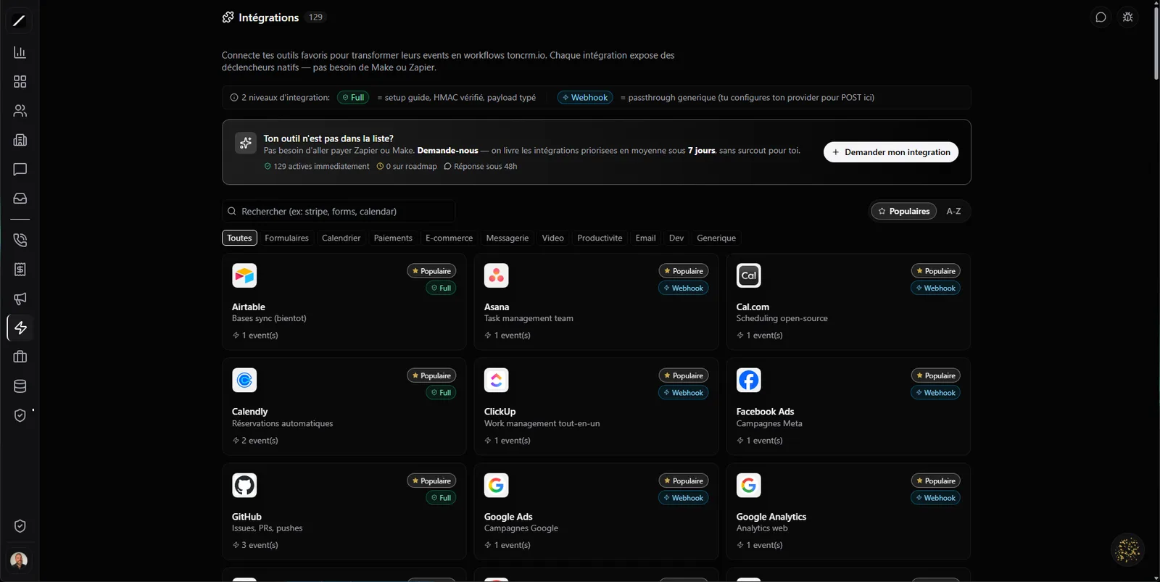Open the bar chart analytics sidebar icon
This screenshot has width=1160, height=582.
point(20,52)
